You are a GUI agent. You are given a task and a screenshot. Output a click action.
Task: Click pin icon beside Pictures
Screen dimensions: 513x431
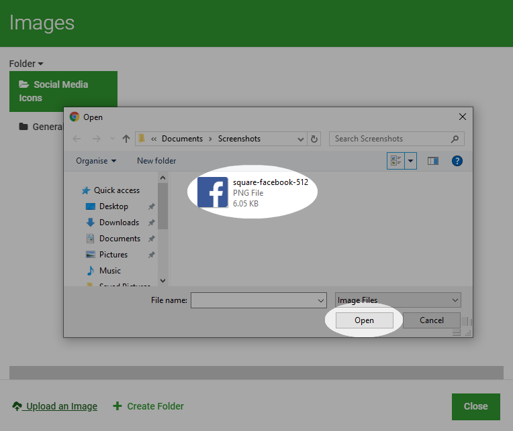[x=151, y=254]
